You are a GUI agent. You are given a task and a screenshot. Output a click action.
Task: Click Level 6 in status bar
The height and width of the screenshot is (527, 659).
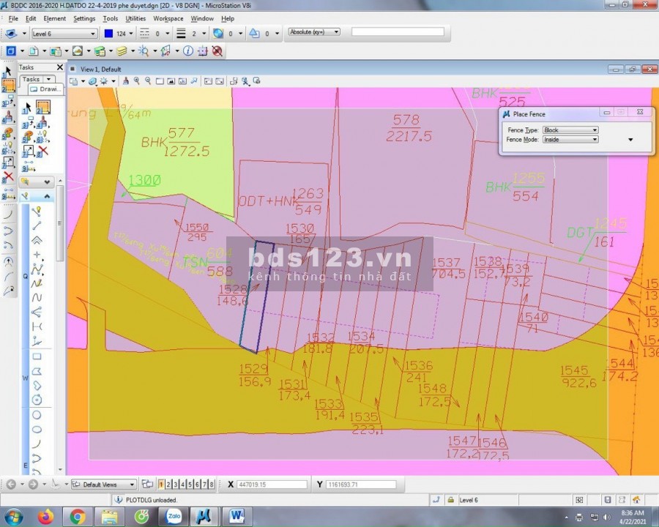[x=469, y=500]
